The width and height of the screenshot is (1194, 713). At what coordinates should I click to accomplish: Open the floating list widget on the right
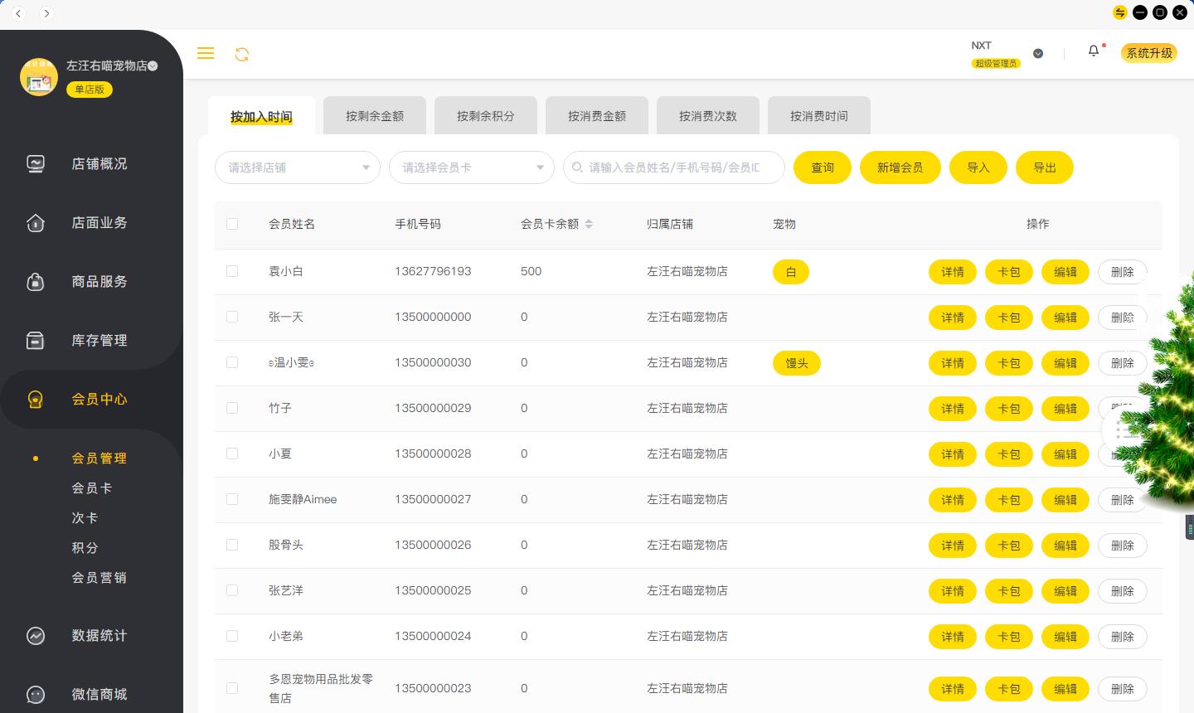click(x=1125, y=431)
